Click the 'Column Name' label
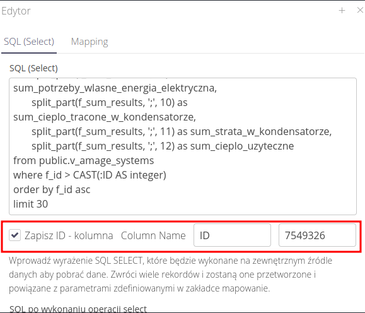The height and width of the screenshot is (313, 365). [153, 235]
